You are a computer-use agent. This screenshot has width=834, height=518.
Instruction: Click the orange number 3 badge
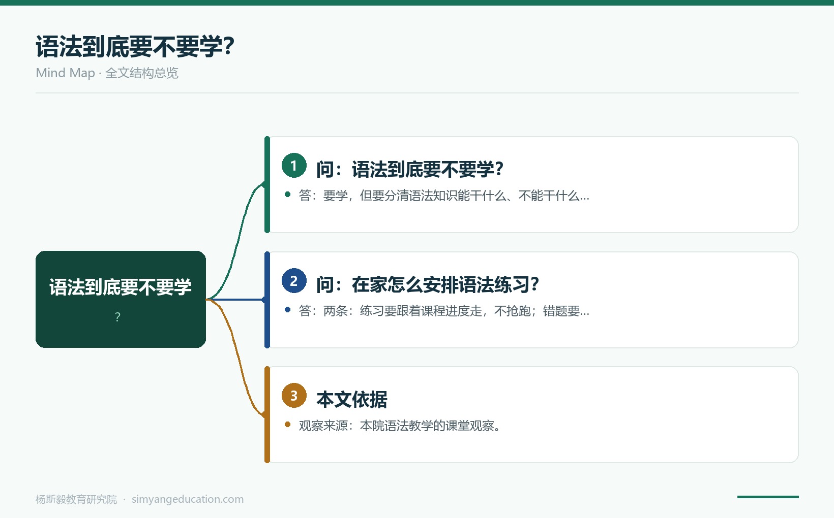point(294,396)
